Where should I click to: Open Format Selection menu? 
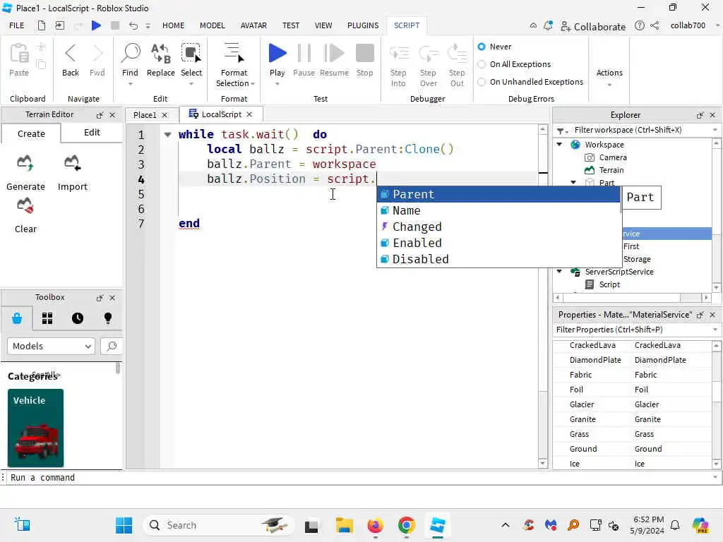[234, 64]
